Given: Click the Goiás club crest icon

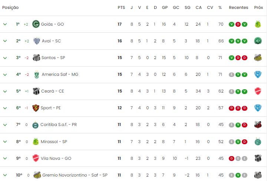Looking at the screenshot, I should 36,24.
